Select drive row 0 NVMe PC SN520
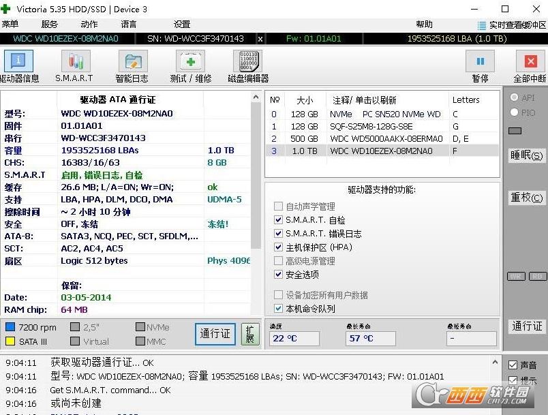This screenshot has height=415, width=548. point(382,114)
